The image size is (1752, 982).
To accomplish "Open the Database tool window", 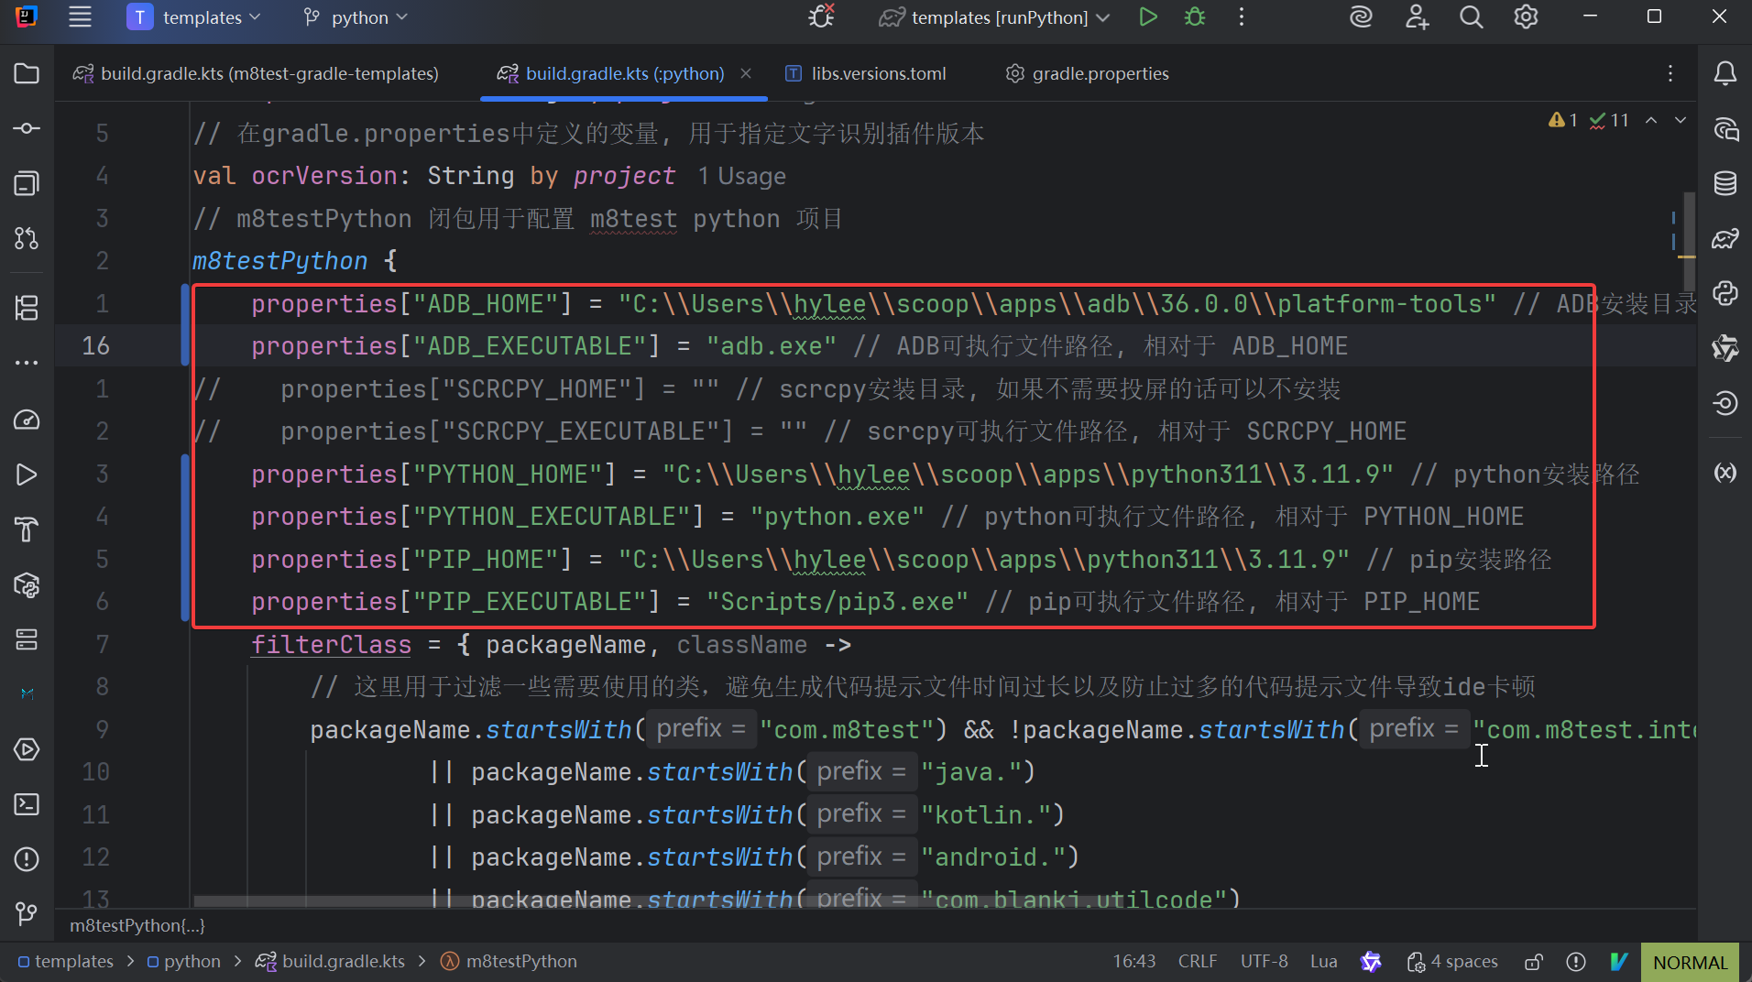I will coord(1725,183).
